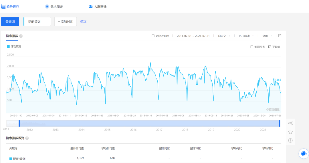Screen dimensions: 309x163
Task: Click 2016 on the timeline range bar
Action: 133,130
